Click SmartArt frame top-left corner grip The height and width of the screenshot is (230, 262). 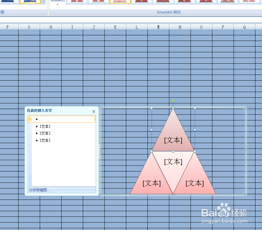[101, 108]
